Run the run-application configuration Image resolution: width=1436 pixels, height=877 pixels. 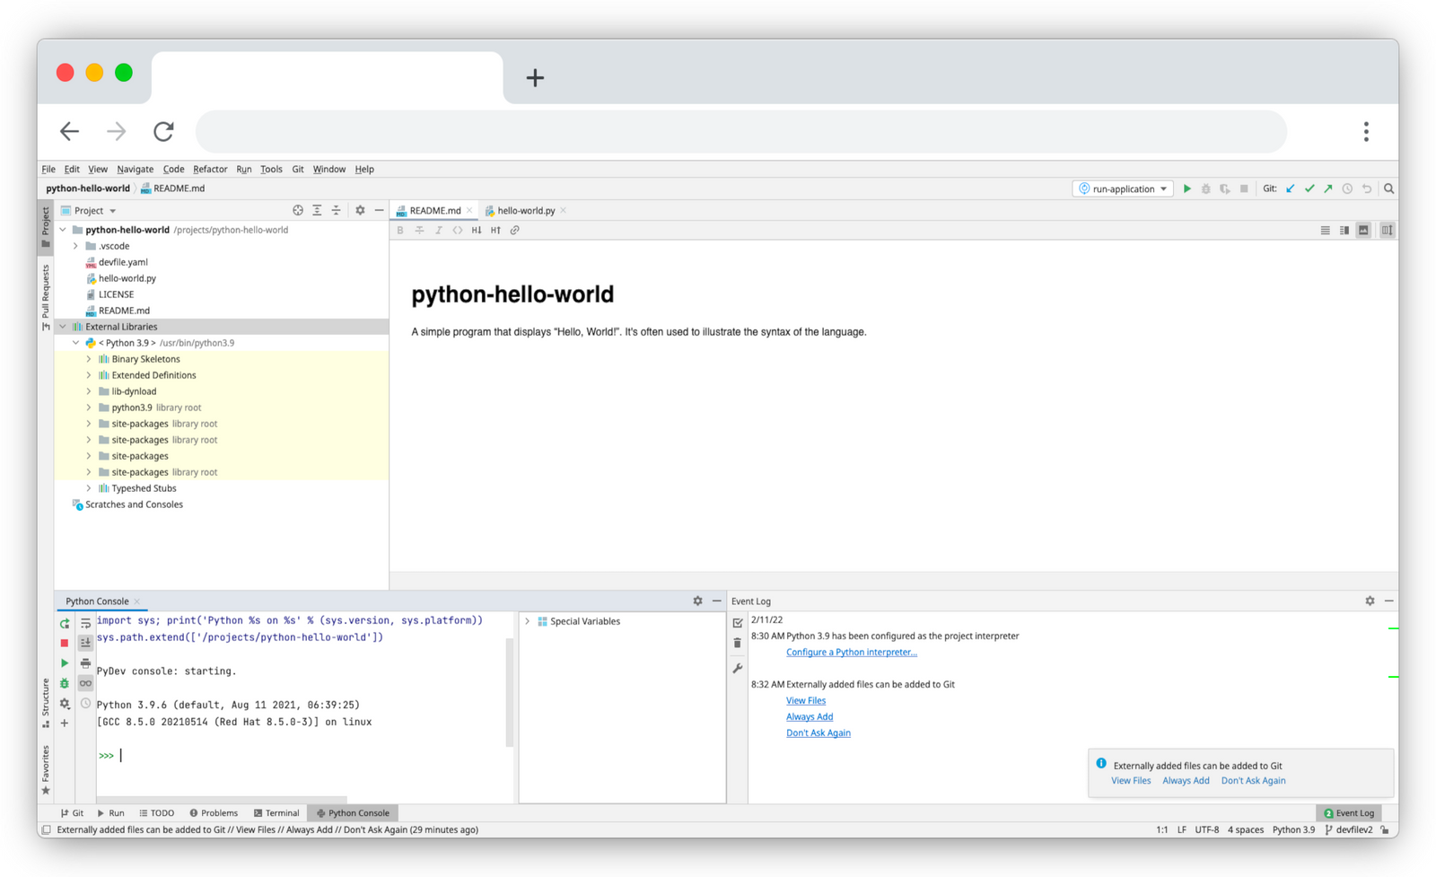(1186, 189)
